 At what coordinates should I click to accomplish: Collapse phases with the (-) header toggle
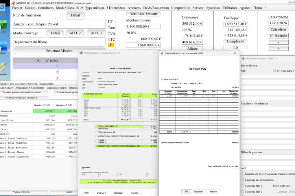(39, 60)
